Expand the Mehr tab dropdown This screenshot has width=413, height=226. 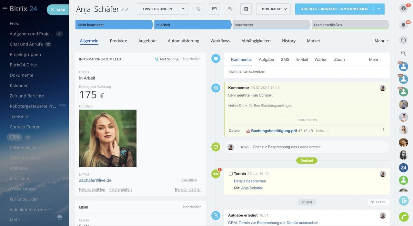click(381, 41)
